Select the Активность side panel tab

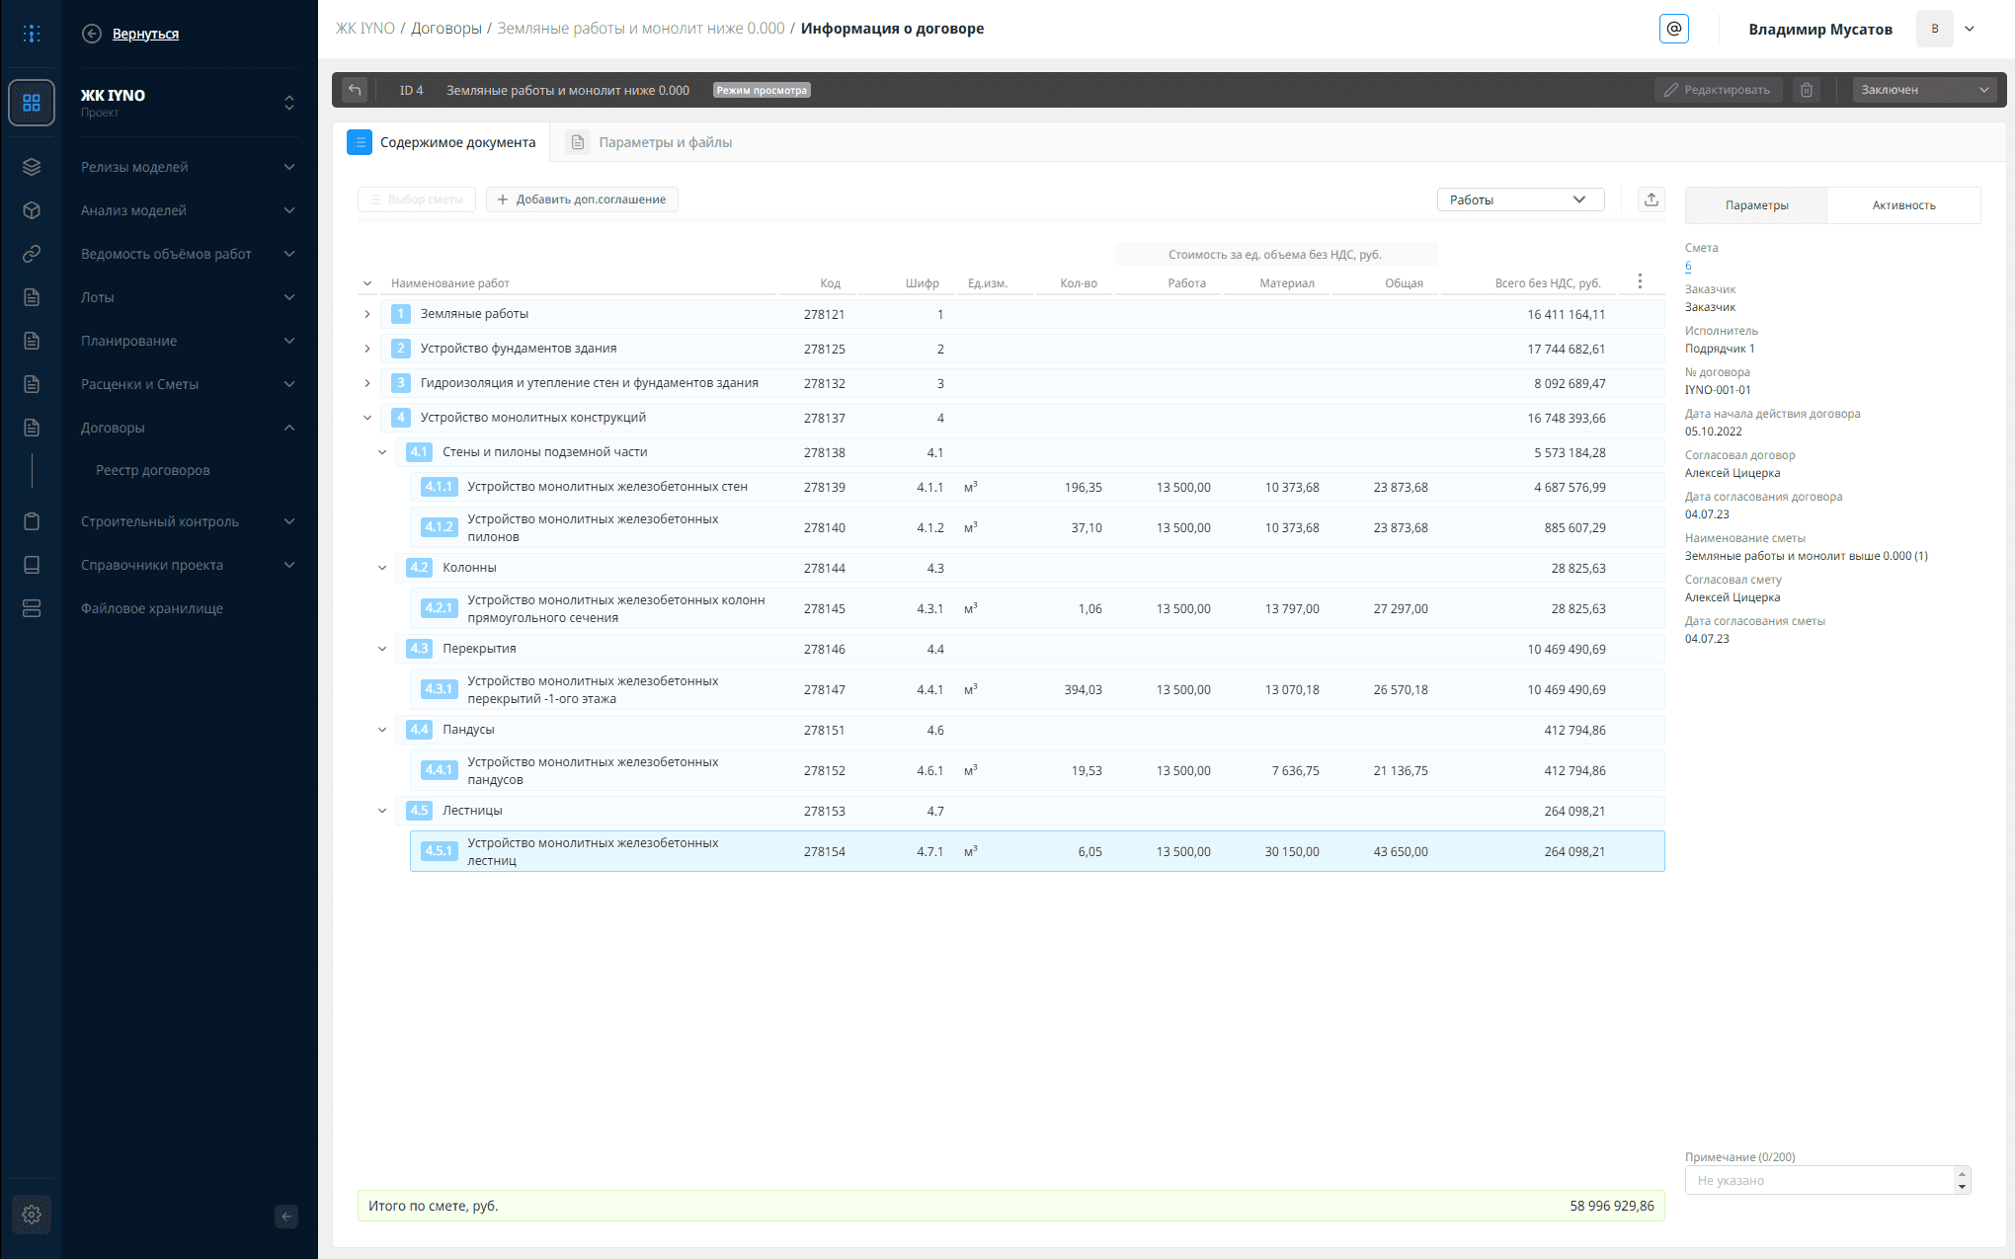tap(1903, 205)
